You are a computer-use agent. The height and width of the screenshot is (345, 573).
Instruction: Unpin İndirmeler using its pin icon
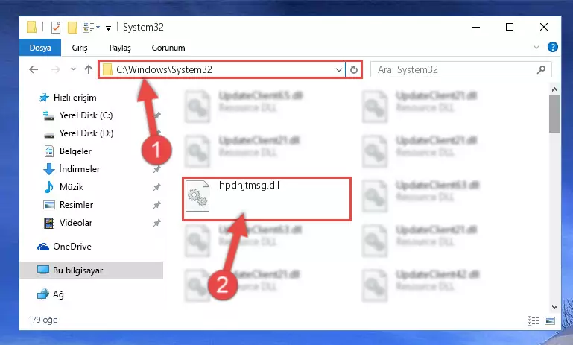click(156, 169)
